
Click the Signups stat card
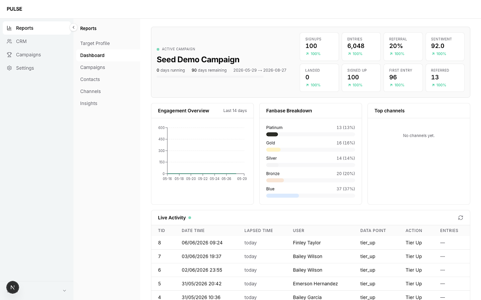[319, 47]
